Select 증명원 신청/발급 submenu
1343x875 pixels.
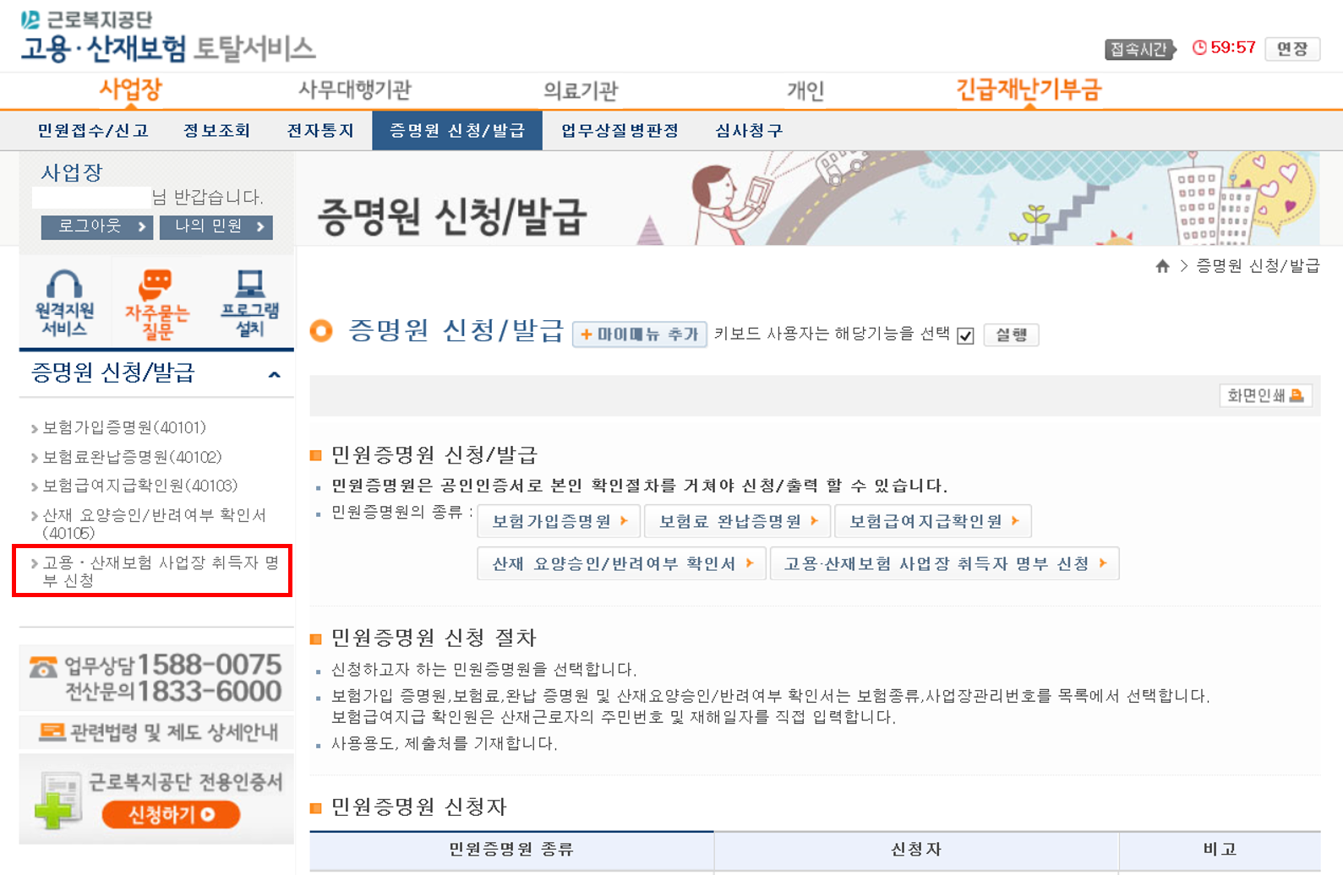457,131
